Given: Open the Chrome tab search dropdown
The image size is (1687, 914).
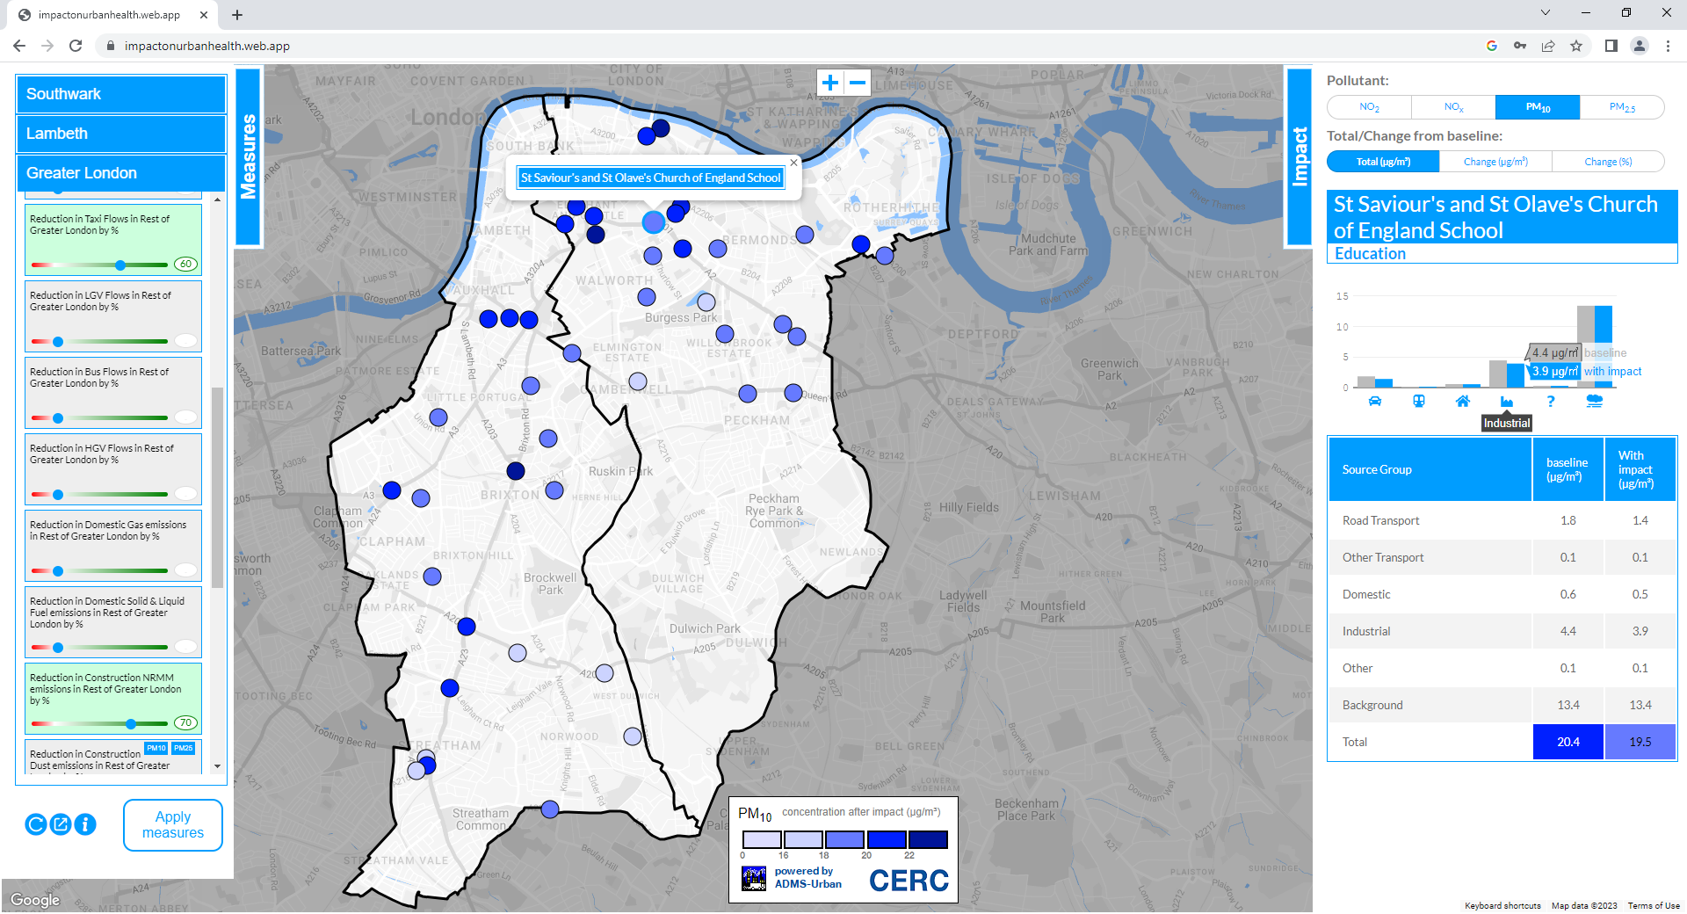Looking at the screenshot, I should tap(1546, 13).
